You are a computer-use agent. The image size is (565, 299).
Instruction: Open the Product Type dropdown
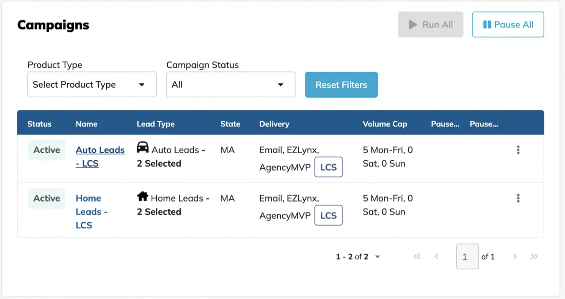pos(92,84)
